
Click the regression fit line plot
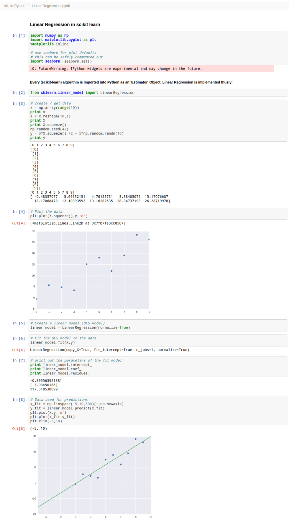pos(92,477)
